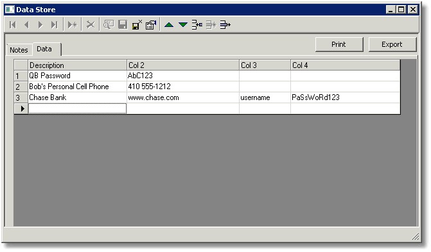Screen dimensions: 431x252
Task: Click the last toolbar icon with right arrow
Action: point(225,25)
